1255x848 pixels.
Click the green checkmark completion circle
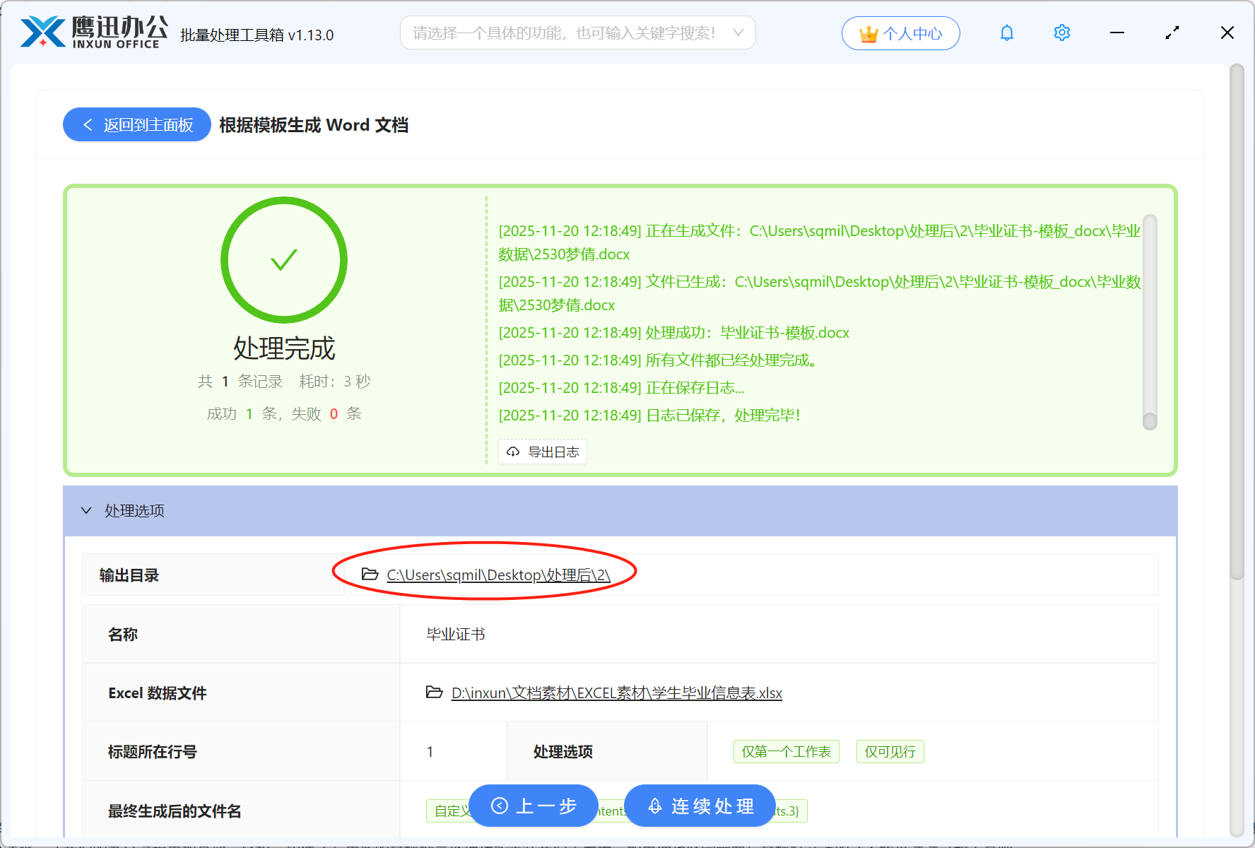(284, 259)
